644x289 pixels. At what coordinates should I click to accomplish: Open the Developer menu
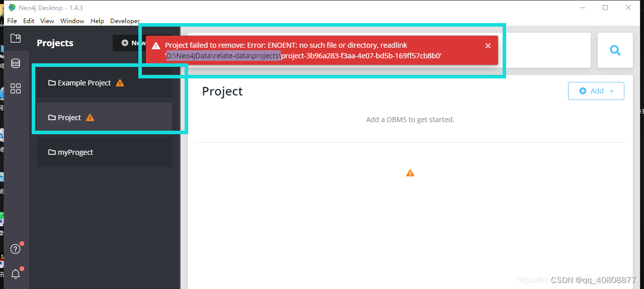point(125,21)
